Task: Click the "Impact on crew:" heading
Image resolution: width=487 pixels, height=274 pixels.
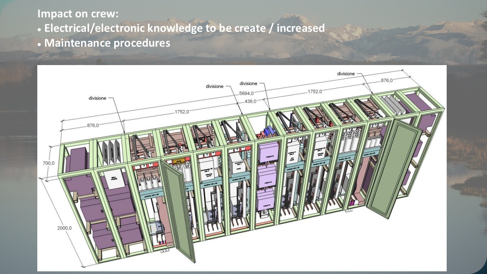Action: [x=78, y=14]
